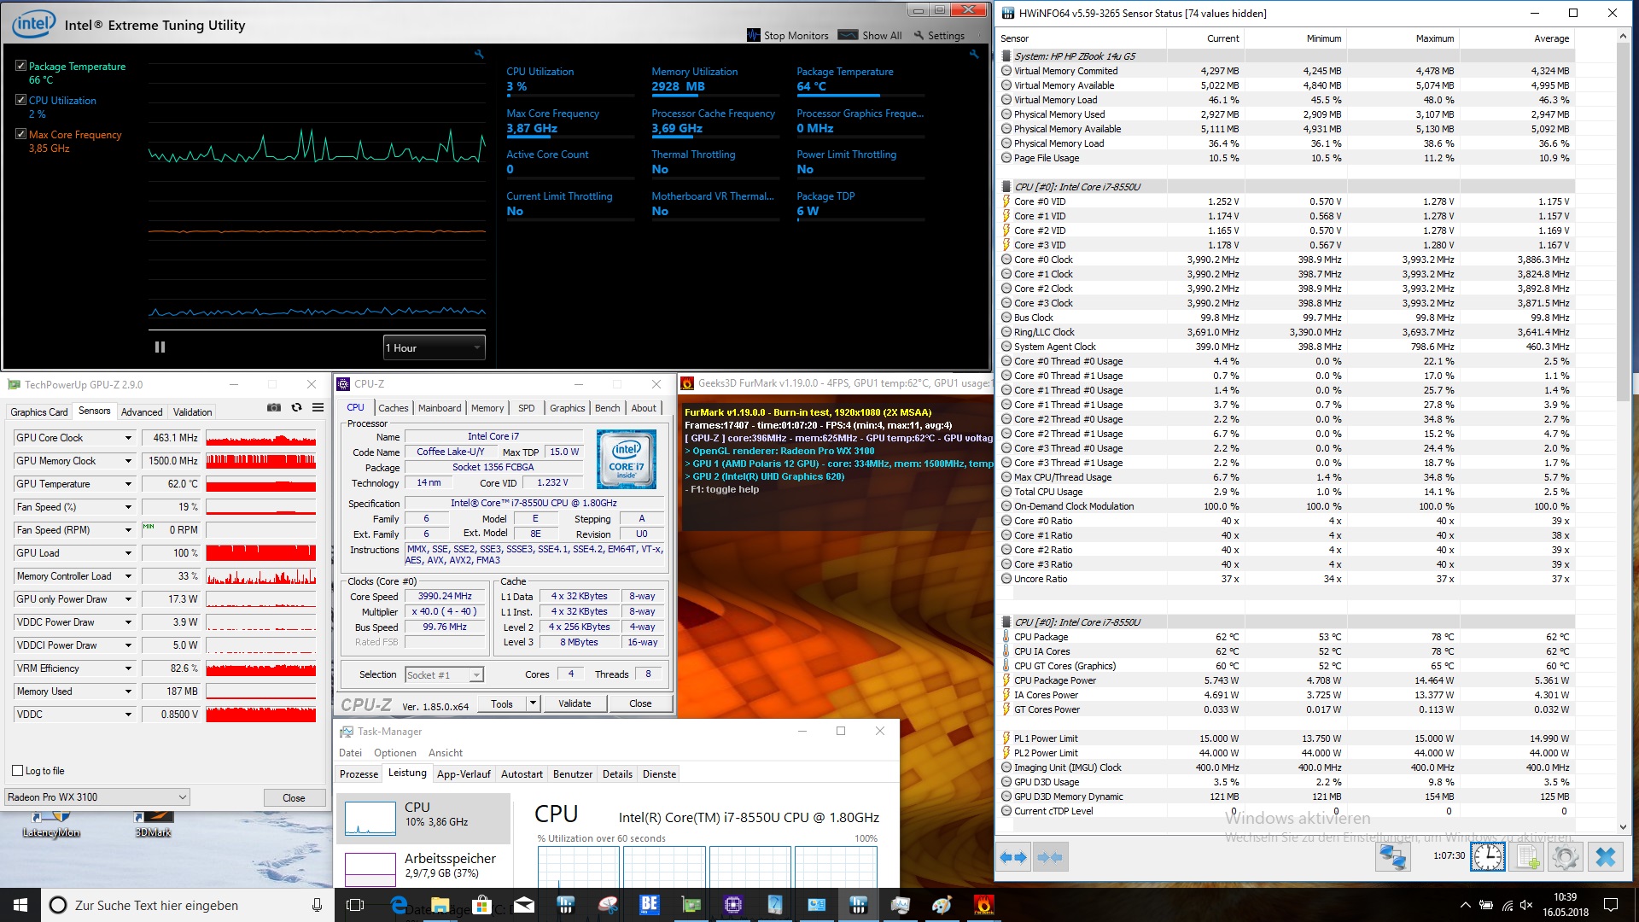Open GPU-Z green card taskbar icon
The height and width of the screenshot is (922, 1639).
(691, 905)
